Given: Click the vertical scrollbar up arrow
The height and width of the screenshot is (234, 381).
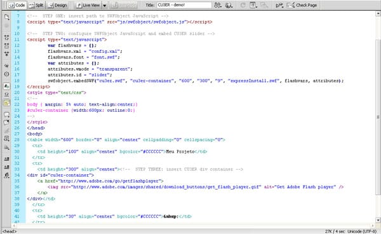Looking at the screenshot, I should click(x=378, y=14).
